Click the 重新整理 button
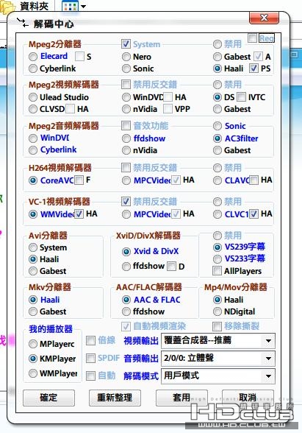 115,398
